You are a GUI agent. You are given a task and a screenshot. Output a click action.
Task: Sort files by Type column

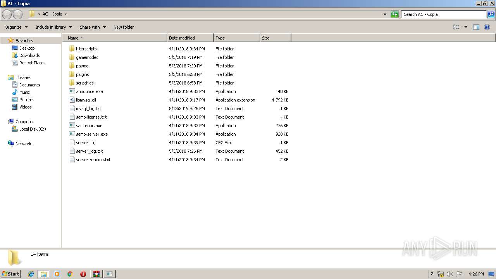(x=237, y=38)
